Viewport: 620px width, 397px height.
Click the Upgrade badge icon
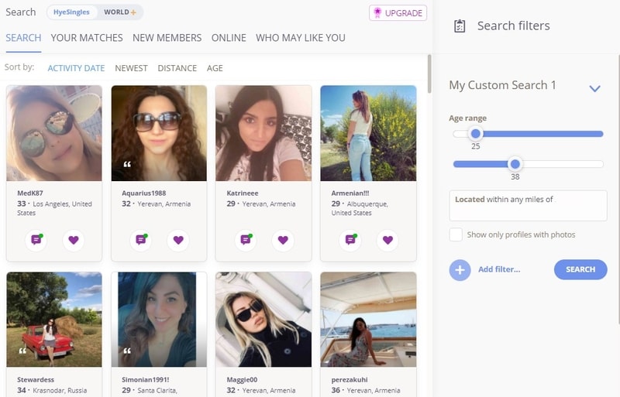[377, 12]
